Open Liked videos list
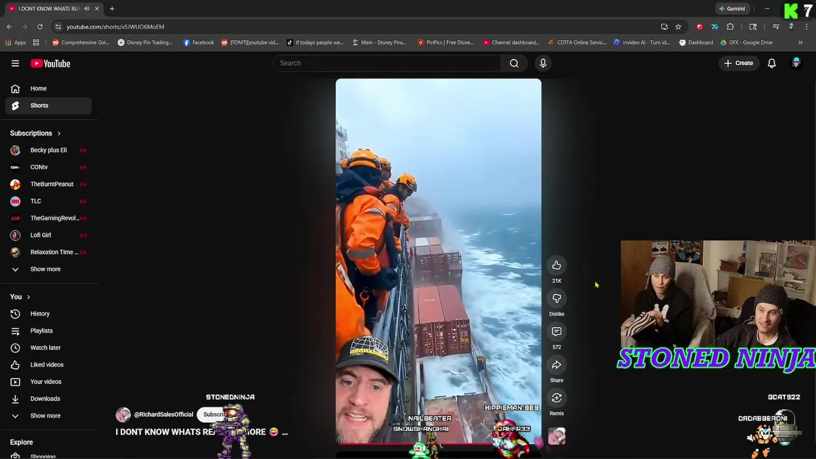 click(x=48, y=365)
